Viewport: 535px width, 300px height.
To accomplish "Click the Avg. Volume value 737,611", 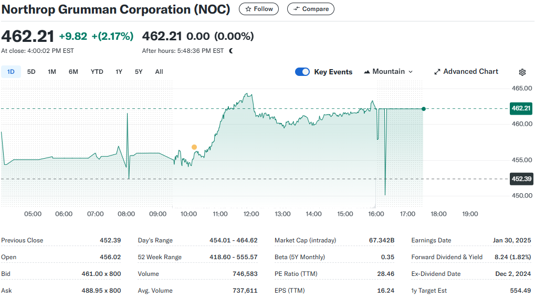I will click(245, 291).
